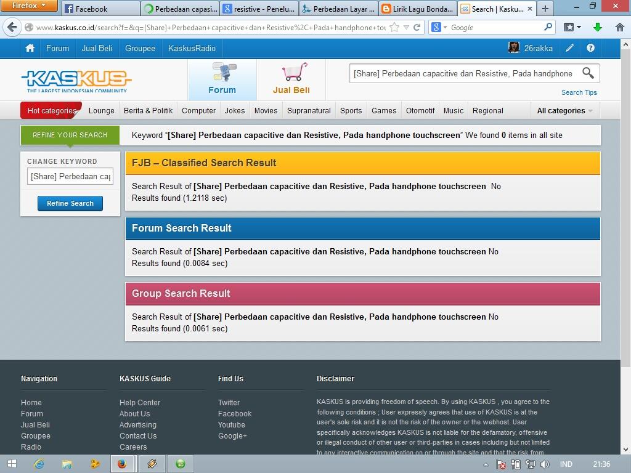Click the browser URL address bar

[210, 27]
